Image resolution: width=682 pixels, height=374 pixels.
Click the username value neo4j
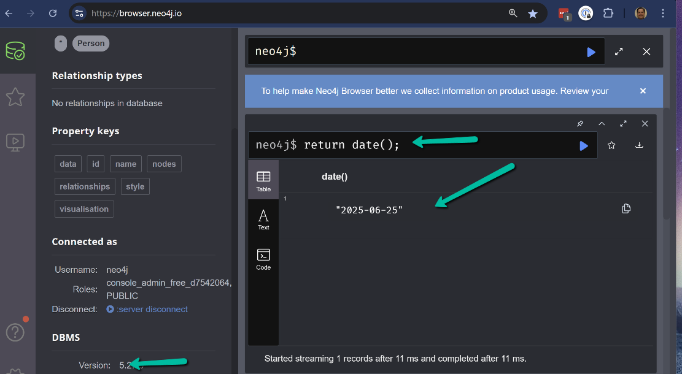pos(117,270)
